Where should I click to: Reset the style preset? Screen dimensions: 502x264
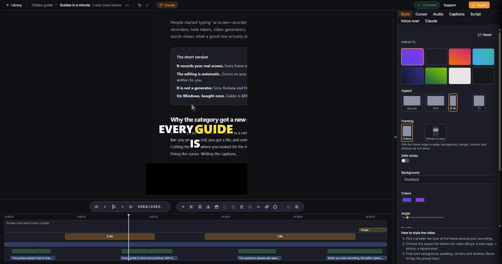(485, 35)
